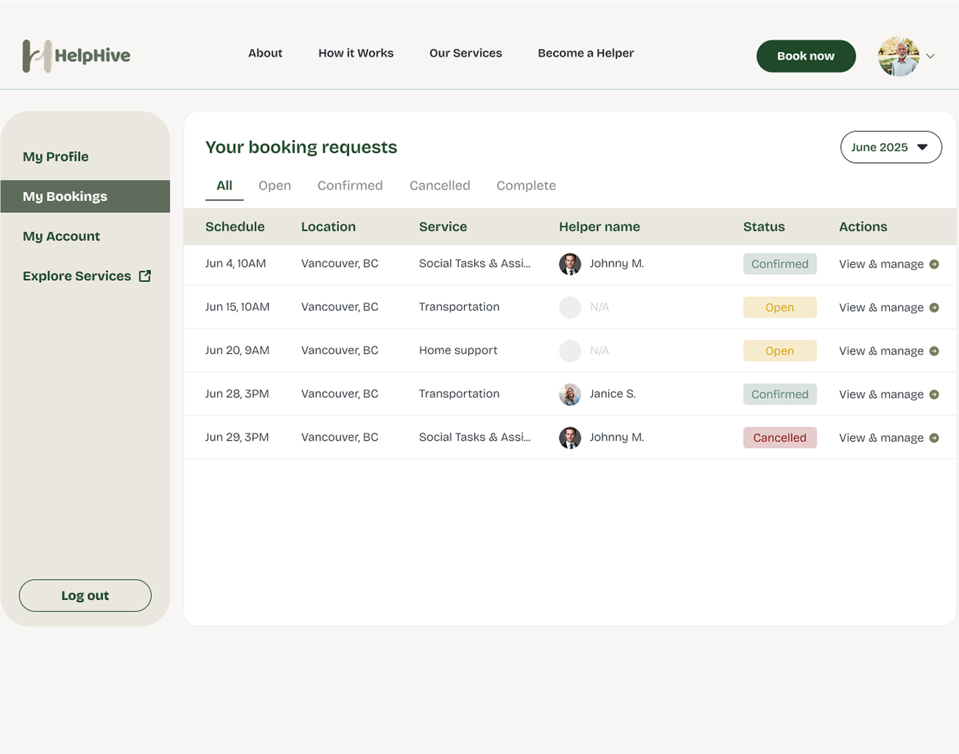The image size is (959, 754).
Task: Click Janice S.'s avatar thumbnail
Action: tap(569, 394)
